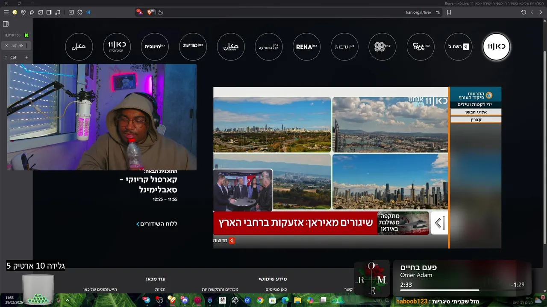Open the music playlist note icon
The width and height of the screenshot is (547, 307).
[x=58, y=12]
